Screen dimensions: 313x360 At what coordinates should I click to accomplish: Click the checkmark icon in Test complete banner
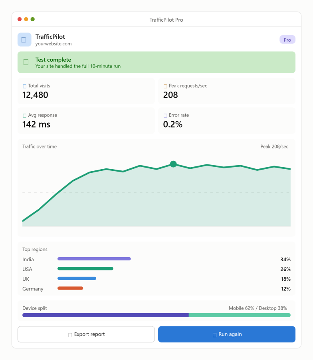tap(26, 62)
